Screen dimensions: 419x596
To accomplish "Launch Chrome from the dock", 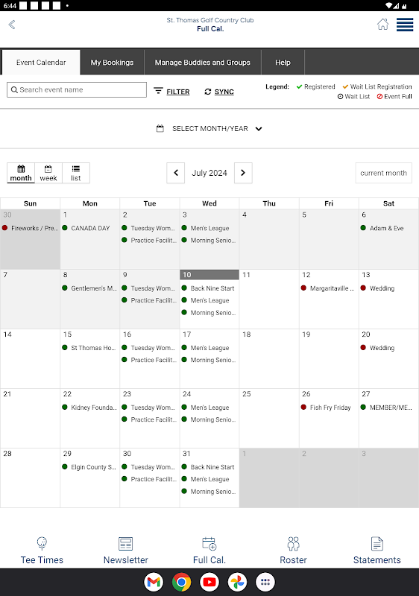I will click(181, 582).
